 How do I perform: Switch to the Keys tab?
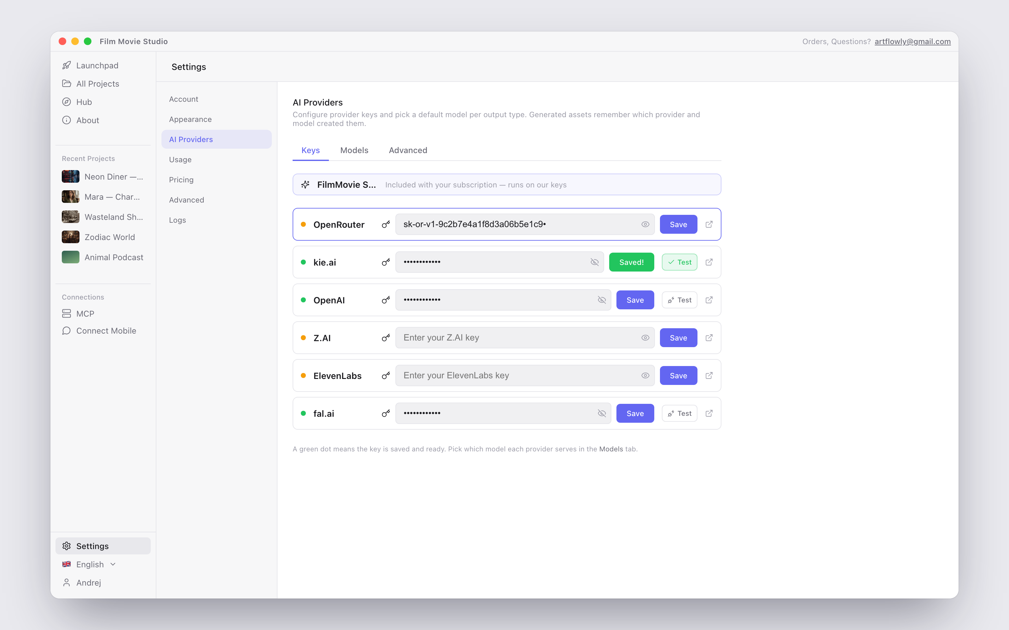[311, 151]
